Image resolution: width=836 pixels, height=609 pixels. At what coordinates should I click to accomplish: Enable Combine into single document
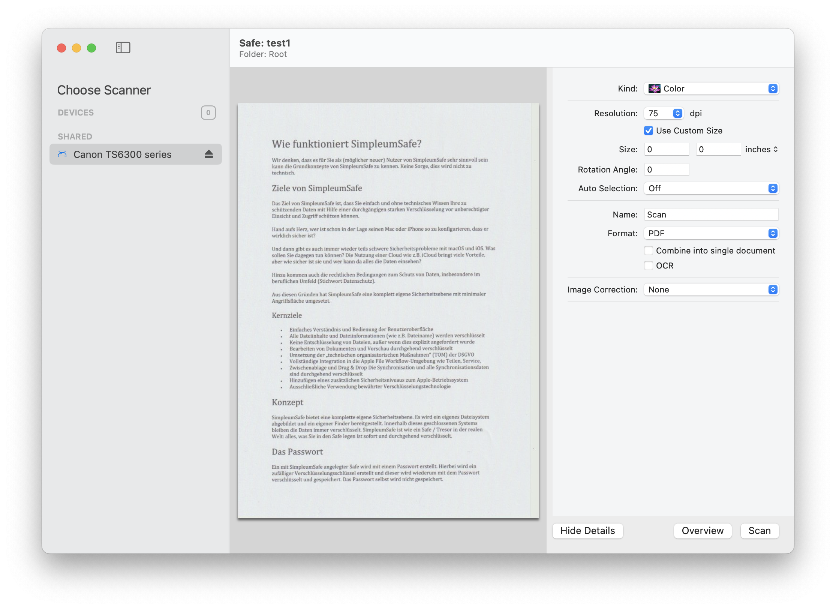tap(649, 250)
